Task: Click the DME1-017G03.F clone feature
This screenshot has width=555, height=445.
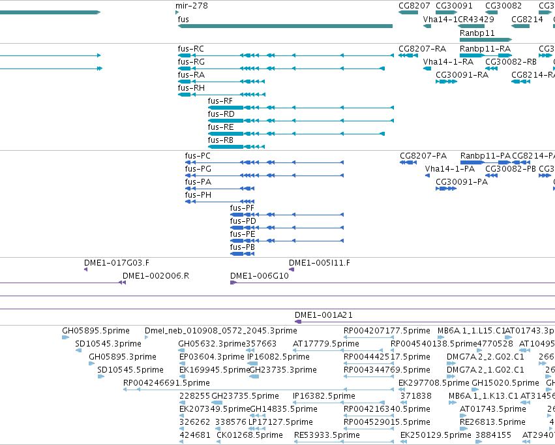Action: pos(85,269)
